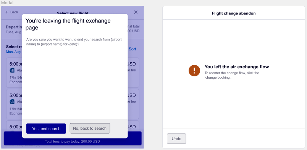Select the third 5:00pm flight card
This screenshot has height=150, width=307.
73,126
